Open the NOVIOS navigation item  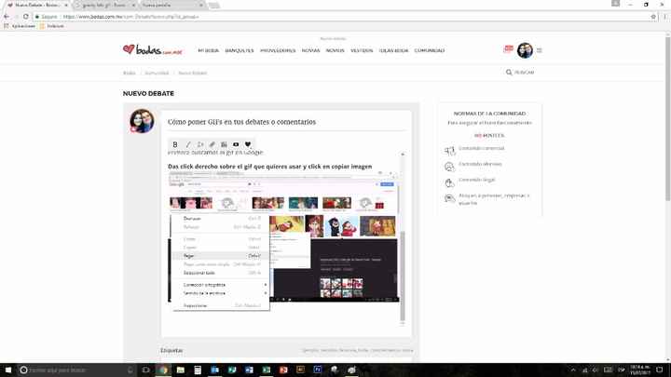pyautogui.click(x=335, y=50)
